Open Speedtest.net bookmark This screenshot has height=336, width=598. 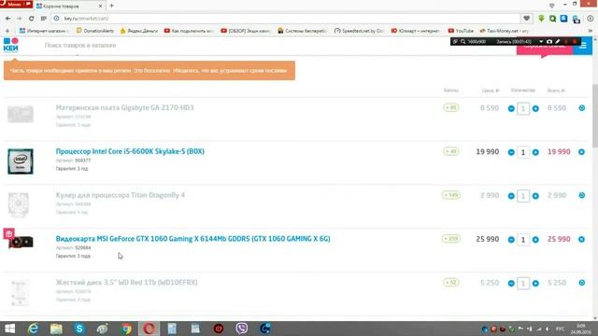[x=359, y=31]
